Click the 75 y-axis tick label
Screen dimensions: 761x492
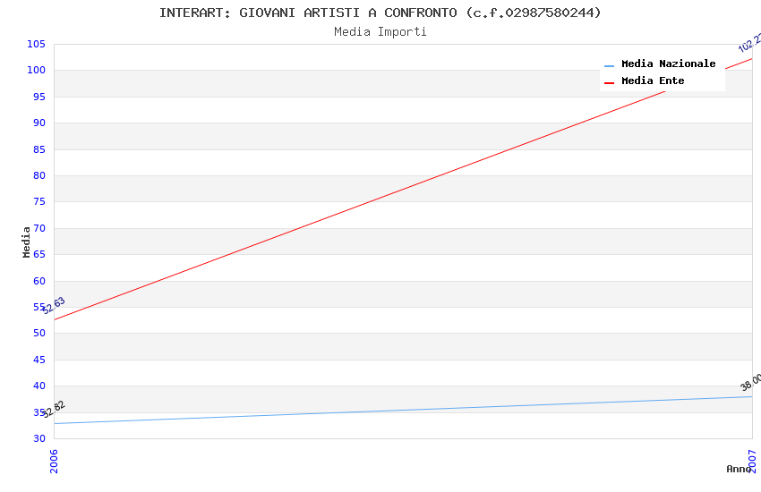(39, 201)
